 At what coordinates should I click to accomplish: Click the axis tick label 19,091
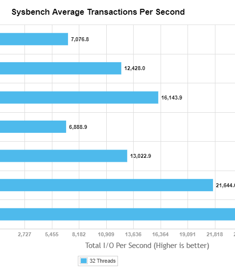click(x=188, y=234)
